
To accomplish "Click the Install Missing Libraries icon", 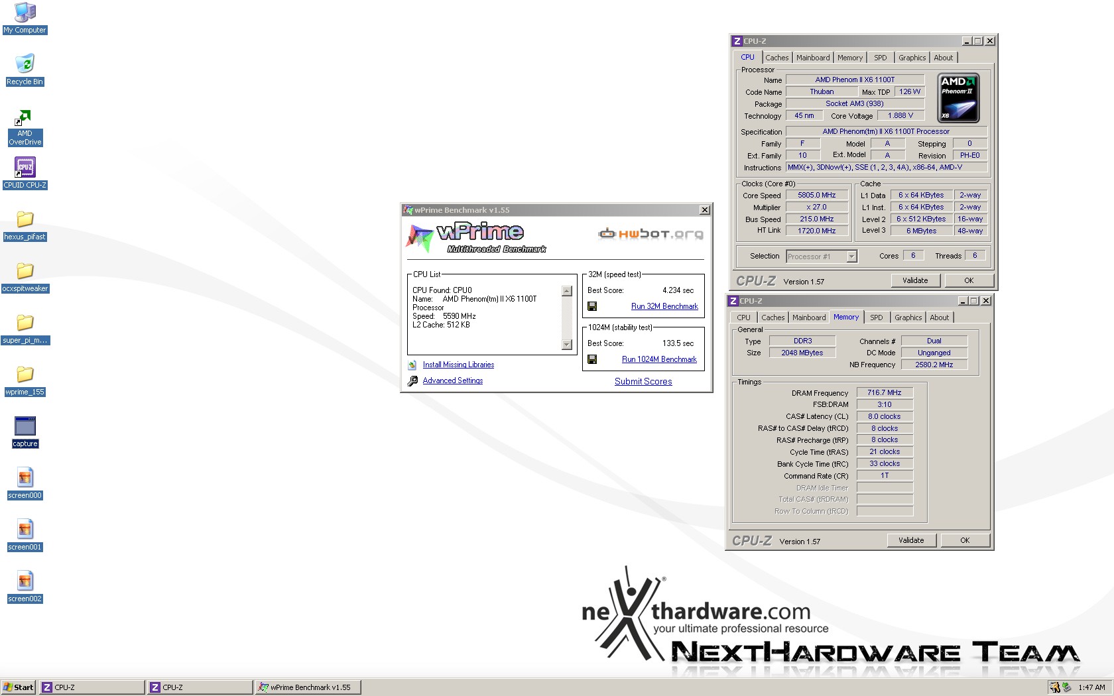I will pos(412,365).
